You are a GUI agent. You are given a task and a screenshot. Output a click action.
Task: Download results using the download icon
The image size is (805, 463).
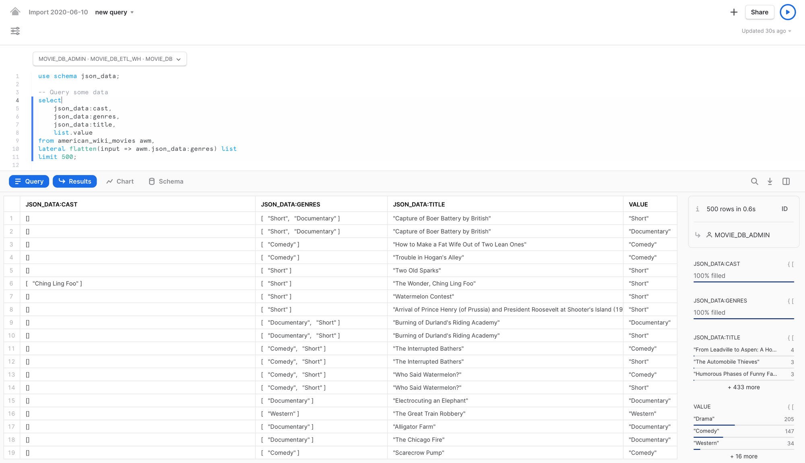click(770, 181)
